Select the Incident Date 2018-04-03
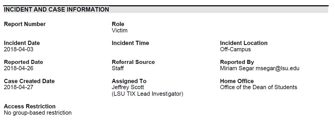335x122 pixels. 19,49
